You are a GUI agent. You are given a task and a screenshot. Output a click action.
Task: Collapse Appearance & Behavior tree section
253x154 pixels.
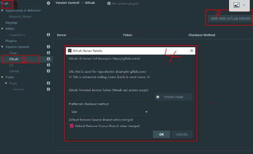click(2, 10)
